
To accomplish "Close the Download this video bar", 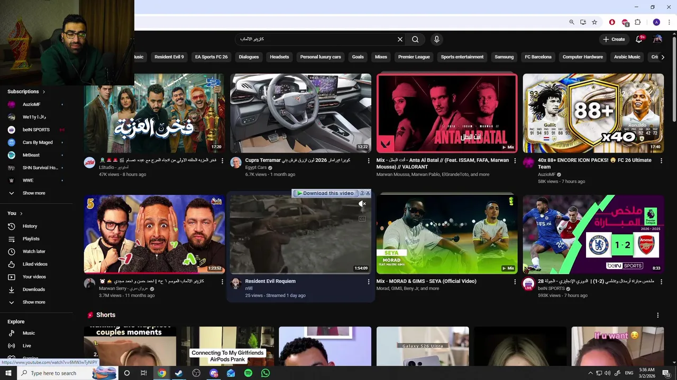I will pos(368,193).
